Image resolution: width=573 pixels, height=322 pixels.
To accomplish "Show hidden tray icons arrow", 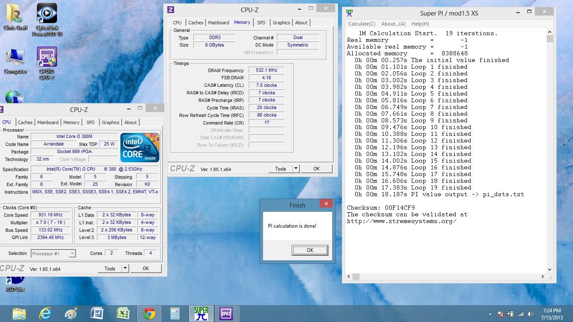I will [490, 314].
